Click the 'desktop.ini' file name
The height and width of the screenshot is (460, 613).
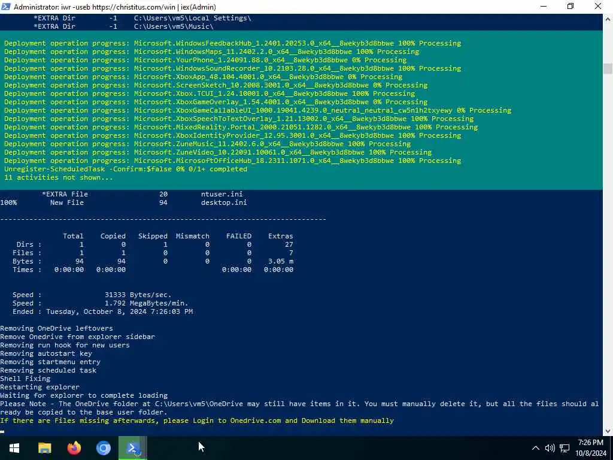point(224,202)
